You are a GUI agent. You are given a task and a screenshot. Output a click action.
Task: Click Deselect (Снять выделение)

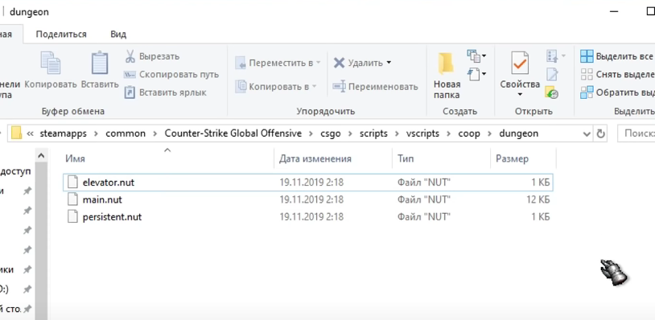(617, 75)
